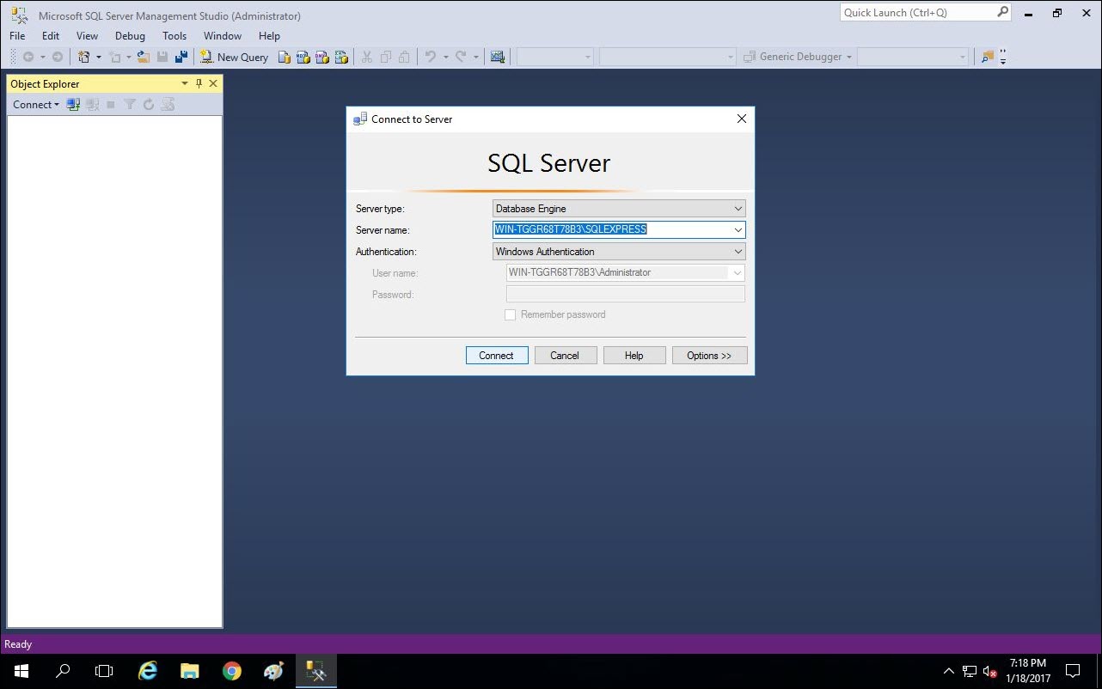Click the Connect Object Explorer icon
The image size is (1102, 689).
73,105
